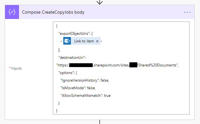Place cursor at the final closing brace

click(57, 111)
